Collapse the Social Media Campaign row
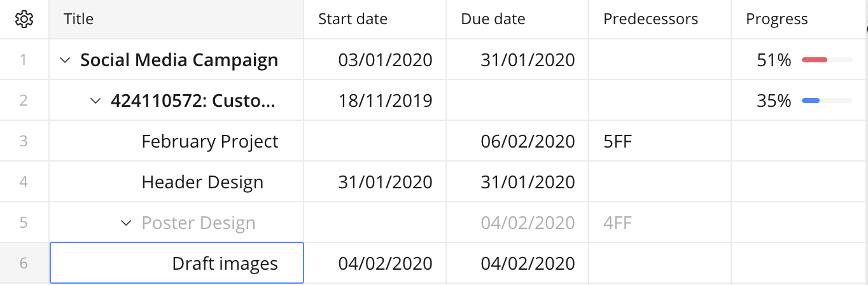Image resolution: width=868 pixels, height=285 pixels. point(64,60)
